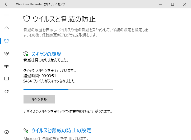Open the app and browser control icon
The width and height of the screenshot is (191, 140).
(x=7, y=79)
